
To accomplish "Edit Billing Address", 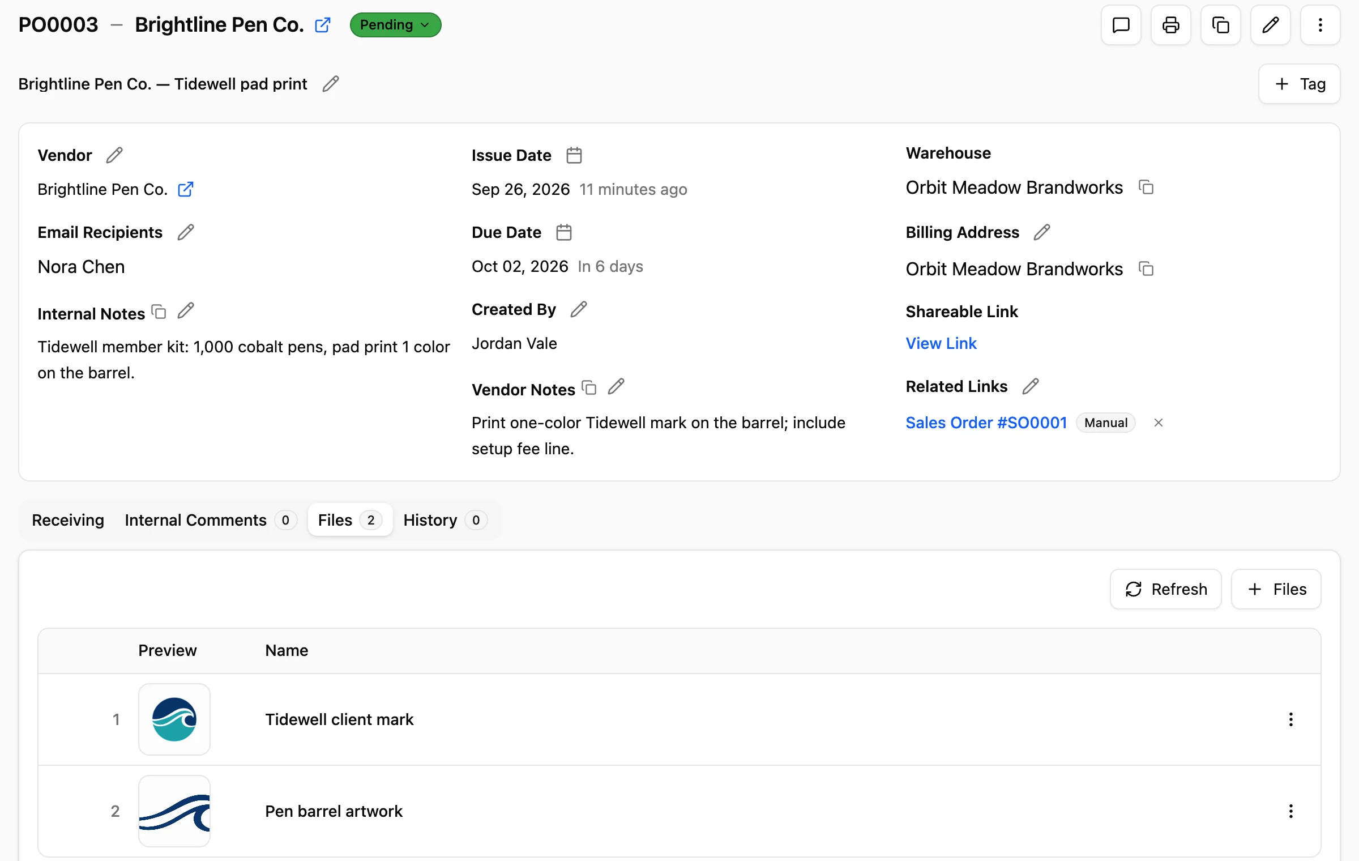I will 1042,232.
